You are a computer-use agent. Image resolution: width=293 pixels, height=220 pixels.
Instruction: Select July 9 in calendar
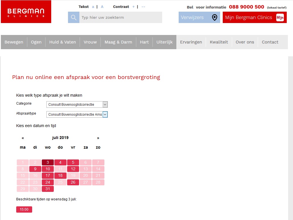click(x=35, y=169)
